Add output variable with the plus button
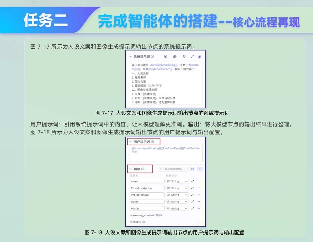This screenshot has height=242, width=313. click(200, 169)
